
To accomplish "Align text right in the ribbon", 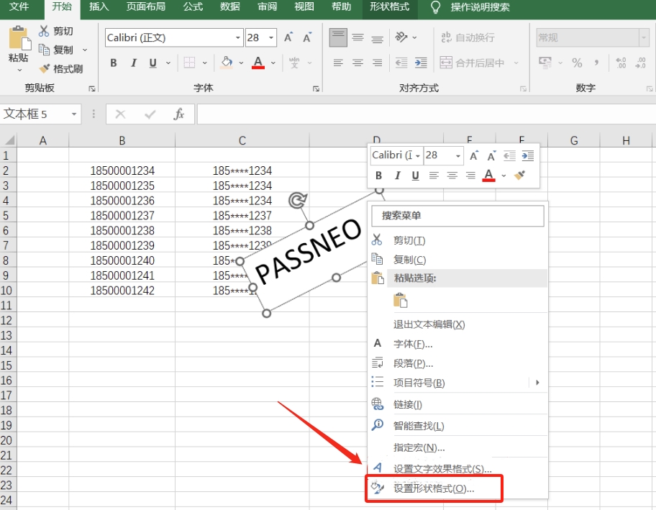I will coord(377,63).
